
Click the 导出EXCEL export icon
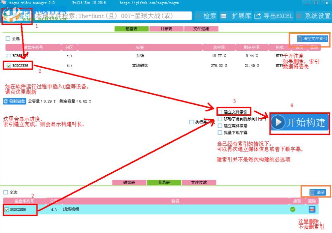coord(257,16)
